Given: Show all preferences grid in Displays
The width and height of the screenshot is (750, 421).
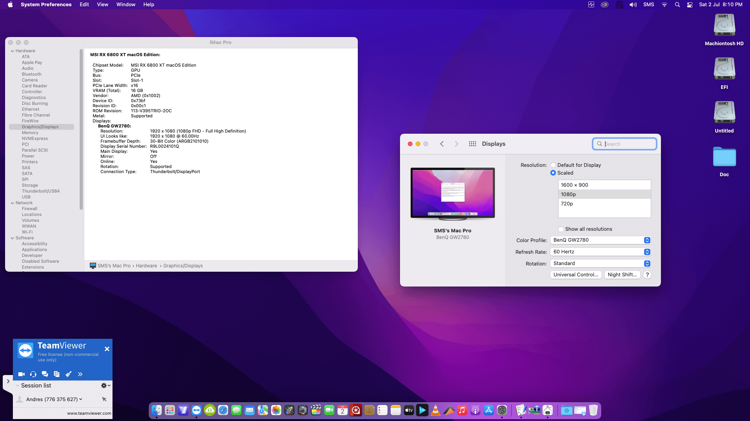Looking at the screenshot, I should click(x=472, y=144).
